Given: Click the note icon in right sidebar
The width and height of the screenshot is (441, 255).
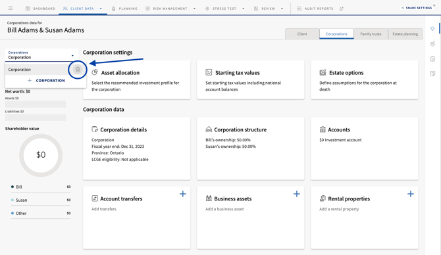Looking at the screenshot, I should click(x=432, y=74).
